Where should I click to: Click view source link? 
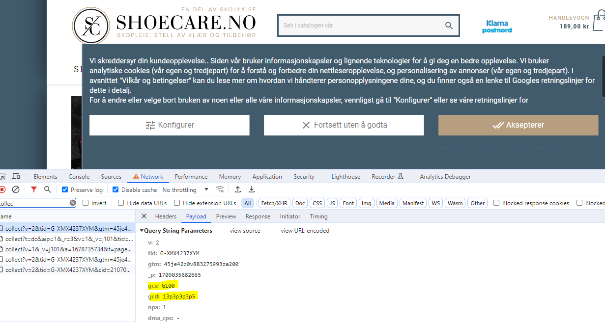[245, 231]
